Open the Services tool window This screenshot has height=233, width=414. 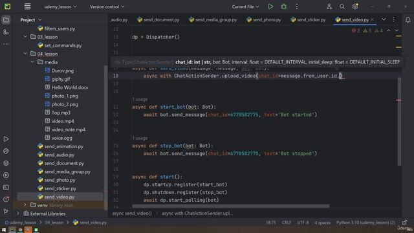[x=6, y=175]
